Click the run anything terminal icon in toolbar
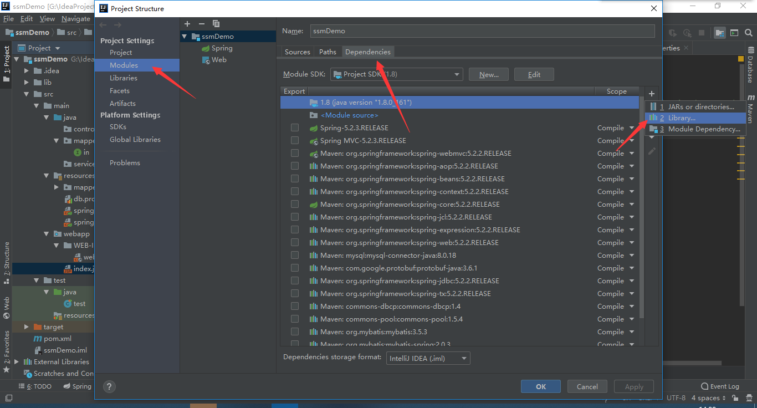Screen dimensions: 757x408 (734, 33)
